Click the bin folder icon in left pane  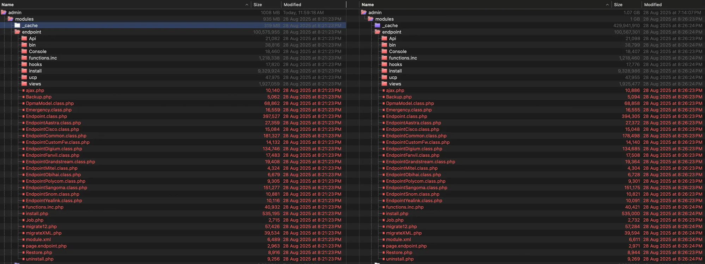pyautogui.click(x=24, y=45)
